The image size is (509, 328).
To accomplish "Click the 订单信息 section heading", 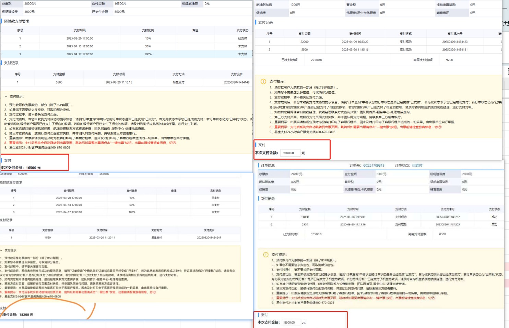I will coord(268,166).
